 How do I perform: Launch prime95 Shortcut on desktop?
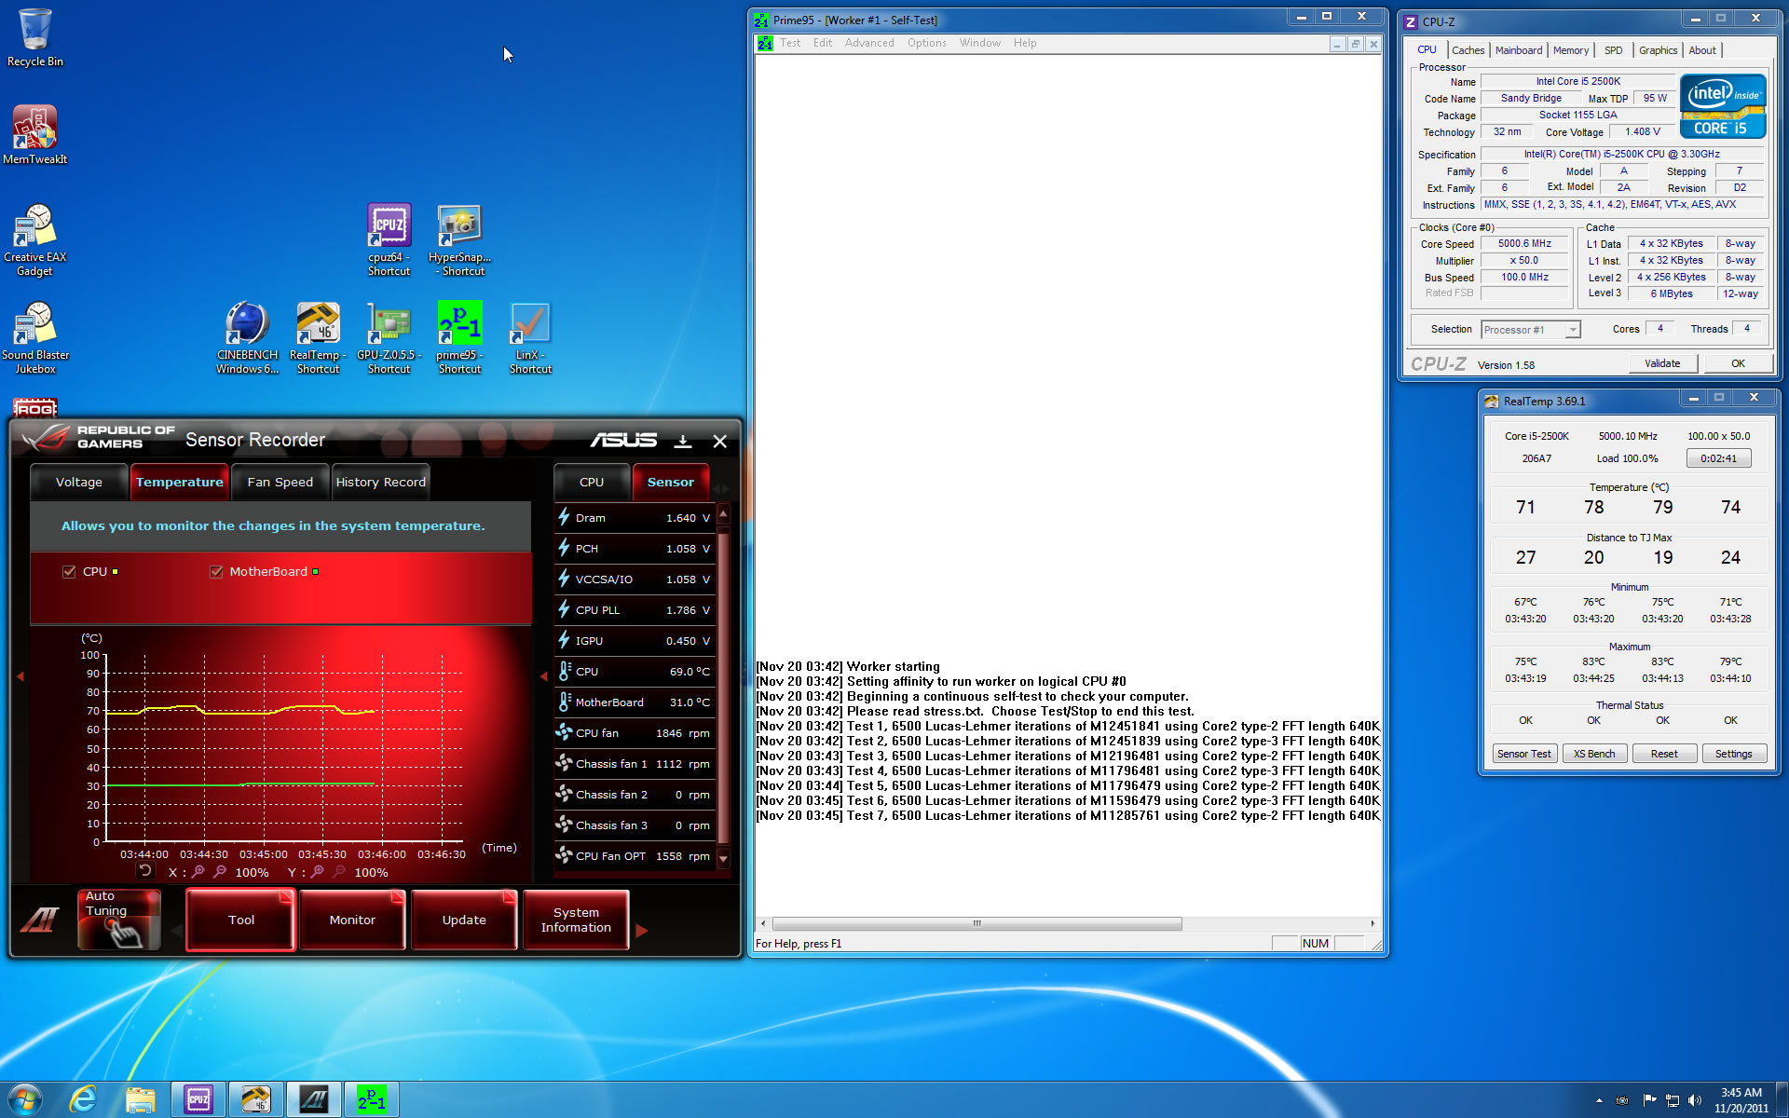[x=459, y=337]
